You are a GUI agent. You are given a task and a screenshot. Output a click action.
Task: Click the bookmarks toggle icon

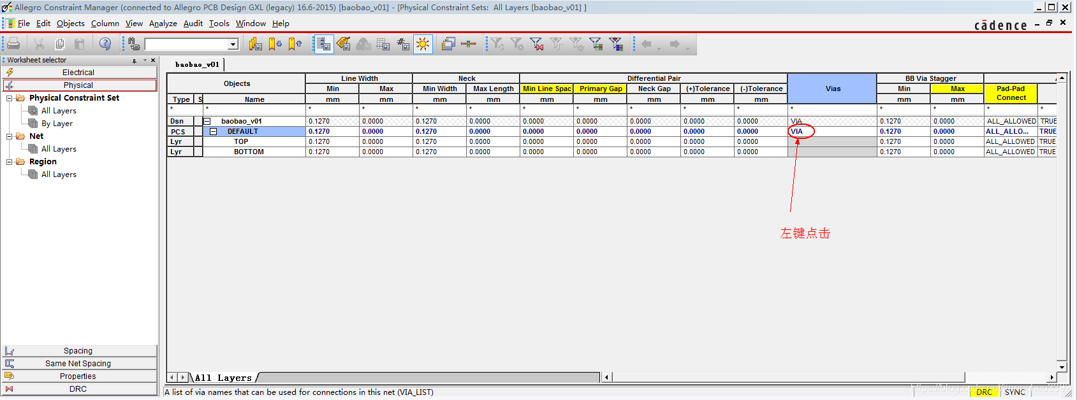point(256,44)
